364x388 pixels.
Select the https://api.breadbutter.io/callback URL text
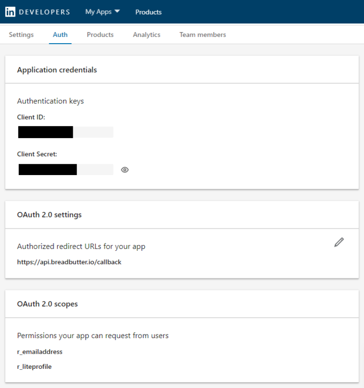click(69, 262)
